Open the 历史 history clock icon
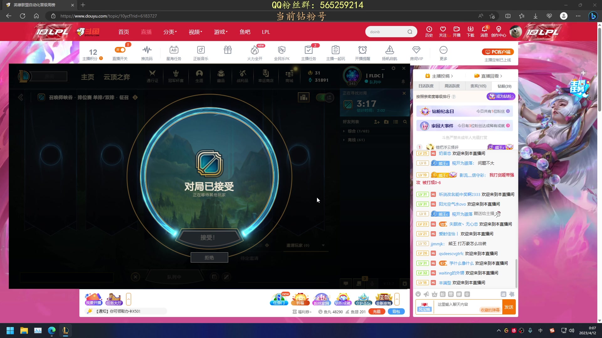 click(x=429, y=29)
